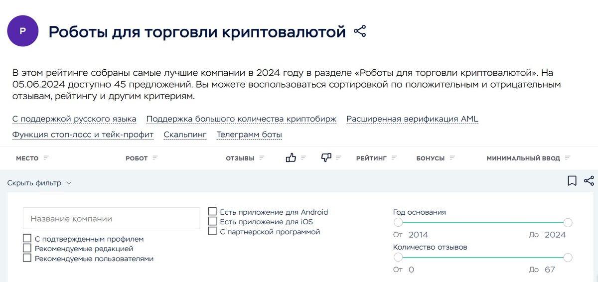Select the РОБОТ column header
598x282 pixels.
pyautogui.click(x=137, y=158)
